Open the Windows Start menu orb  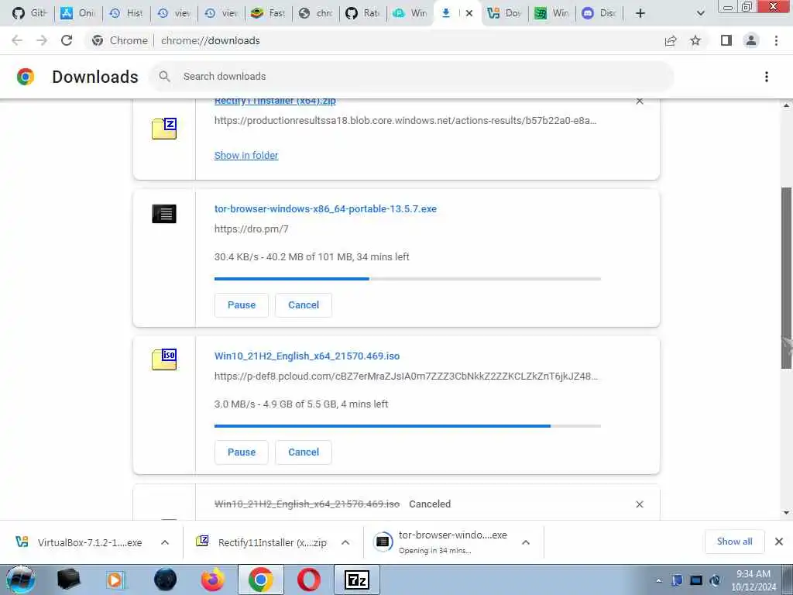tap(21, 580)
